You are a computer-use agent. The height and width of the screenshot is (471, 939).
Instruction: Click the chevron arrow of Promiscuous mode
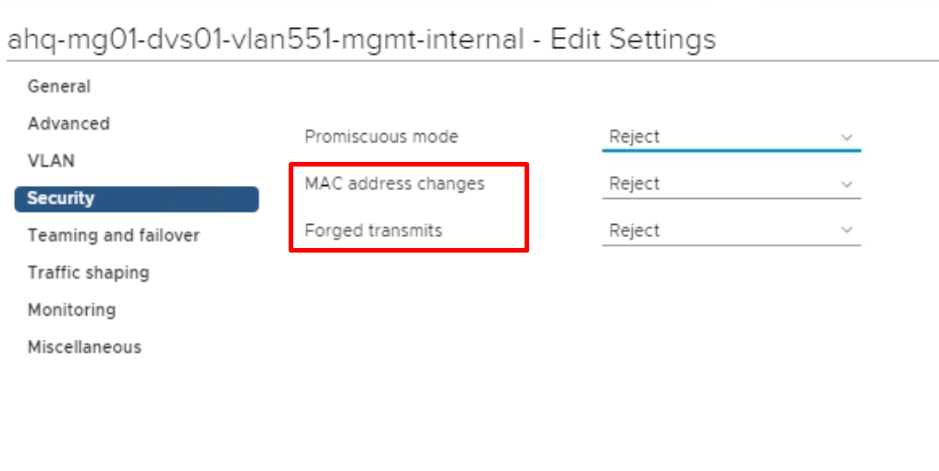846,137
